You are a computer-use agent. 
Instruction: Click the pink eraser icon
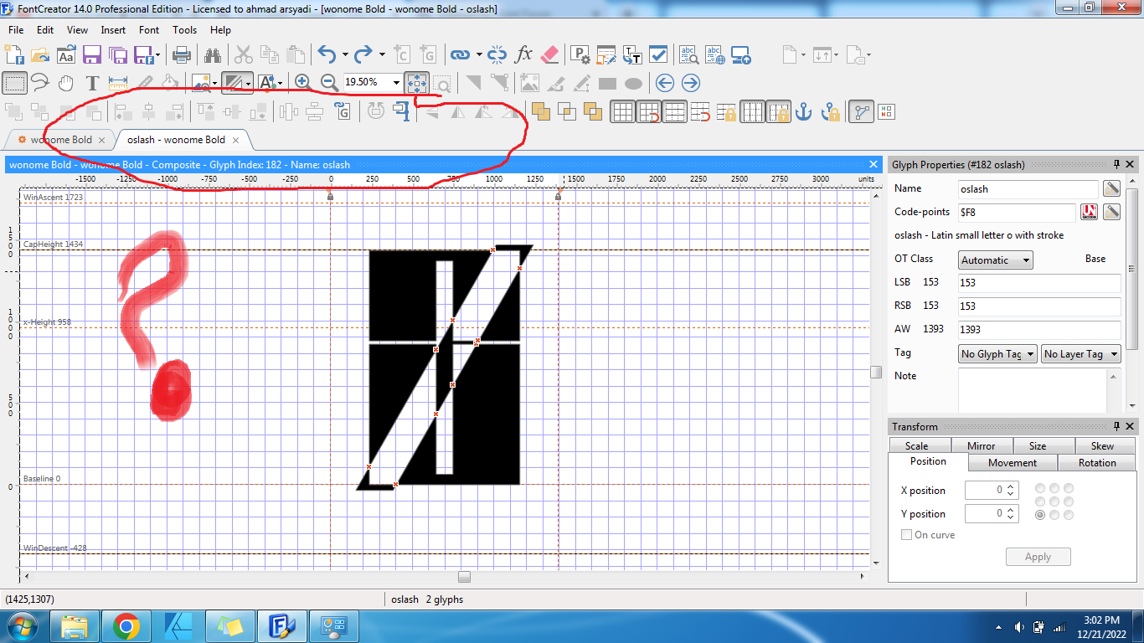click(549, 54)
